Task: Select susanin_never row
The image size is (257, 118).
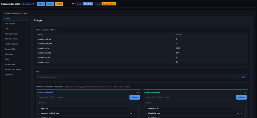Action: pos(142,62)
